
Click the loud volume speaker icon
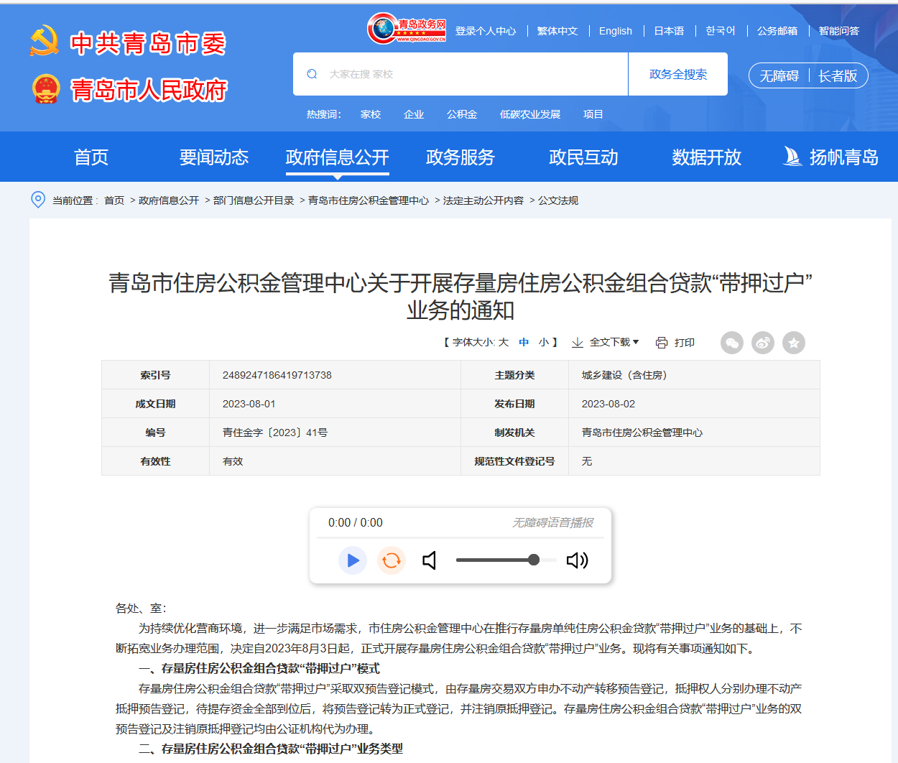[577, 560]
